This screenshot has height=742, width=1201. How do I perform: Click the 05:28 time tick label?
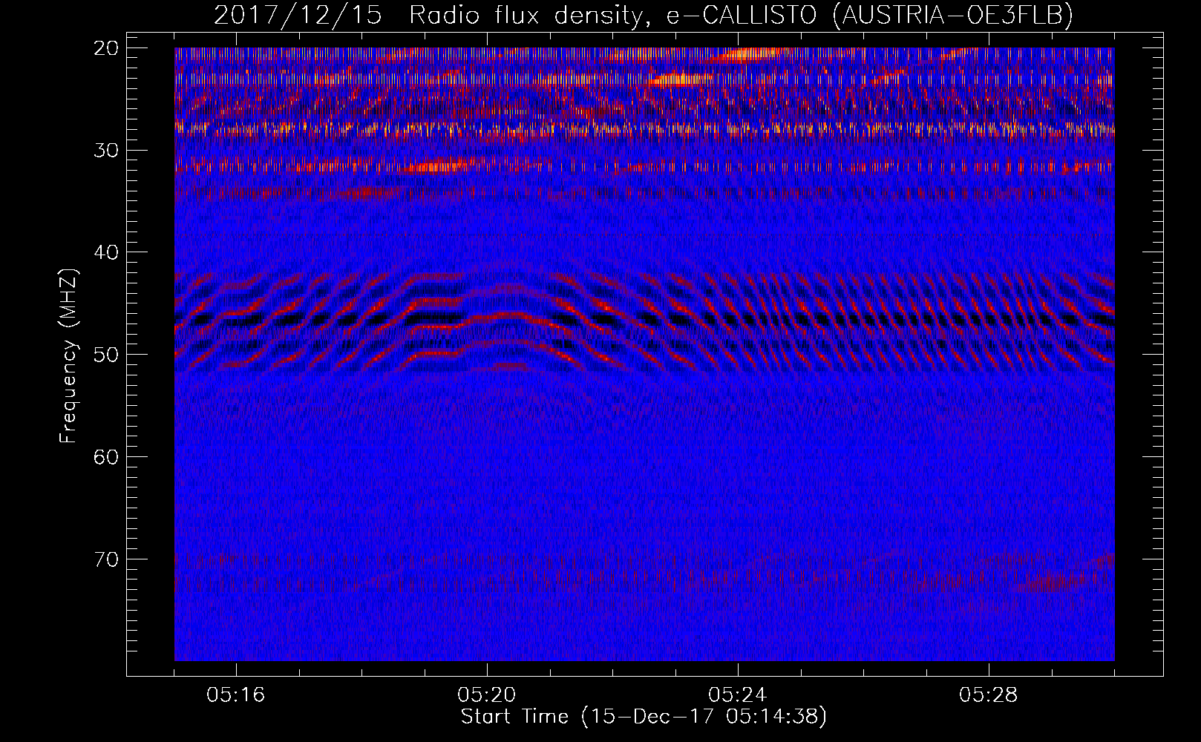(x=989, y=695)
